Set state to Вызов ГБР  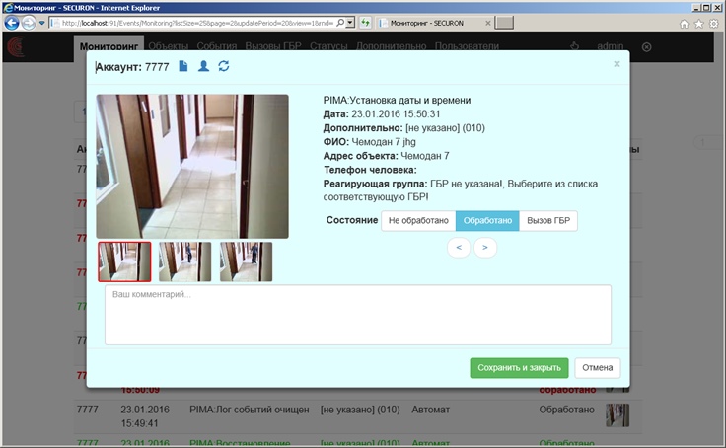point(548,220)
